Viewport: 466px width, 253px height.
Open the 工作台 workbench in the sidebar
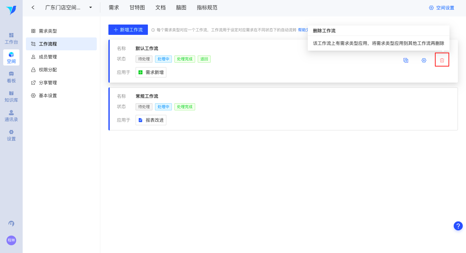point(11,38)
